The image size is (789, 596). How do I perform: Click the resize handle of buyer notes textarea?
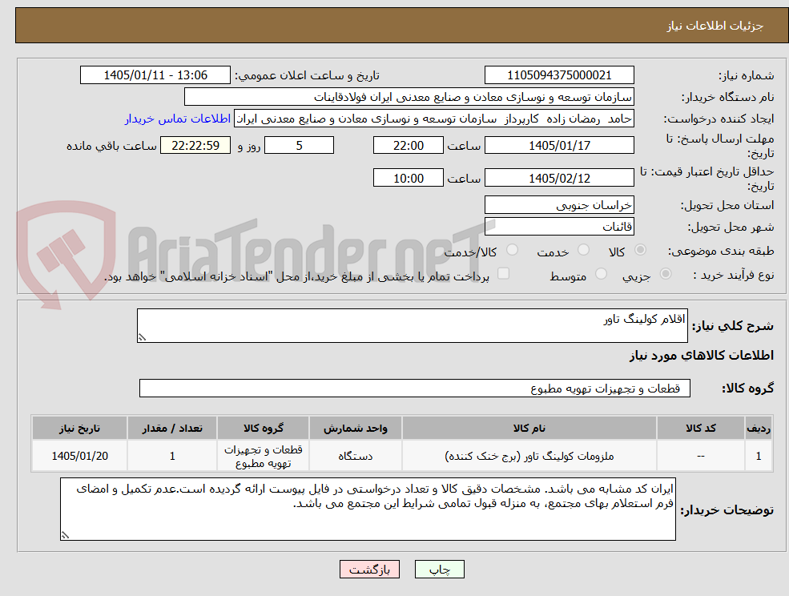coord(65,536)
